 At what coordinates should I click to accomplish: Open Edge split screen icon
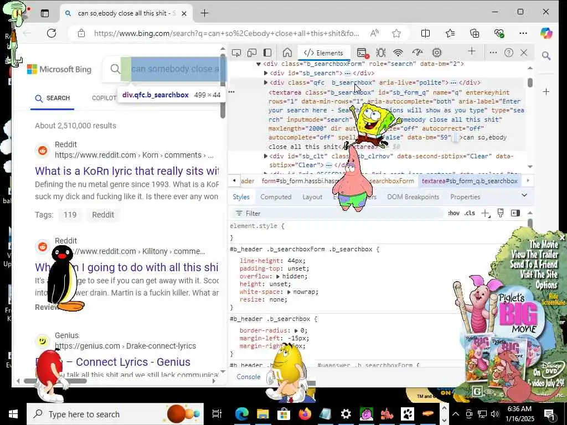pyautogui.click(x=426, y=33)
